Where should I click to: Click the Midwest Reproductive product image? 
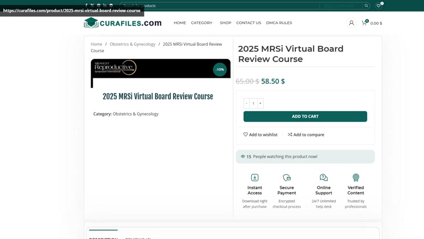[161, 73]
